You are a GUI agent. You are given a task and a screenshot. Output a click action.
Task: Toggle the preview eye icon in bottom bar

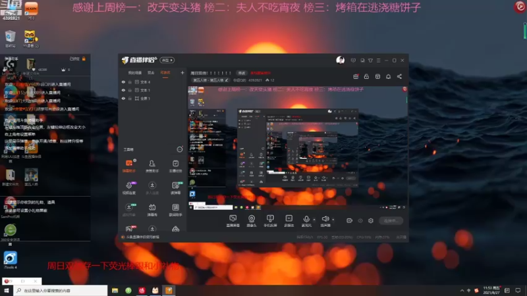pos(360,220)
